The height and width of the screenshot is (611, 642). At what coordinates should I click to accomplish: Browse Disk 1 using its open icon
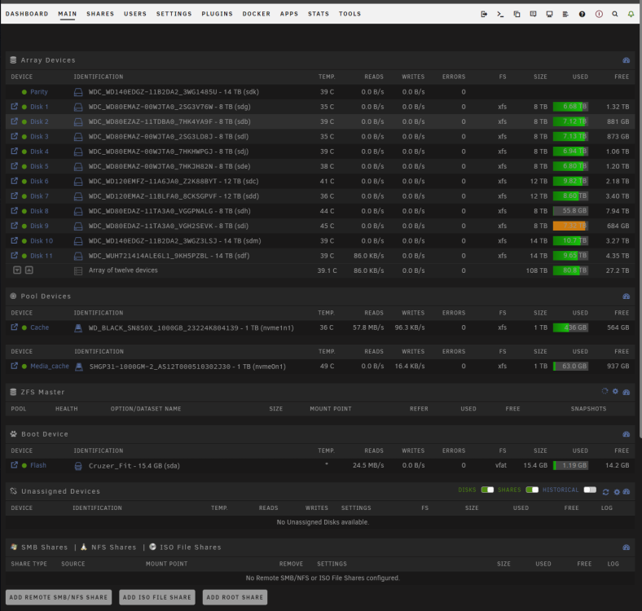pos(14,107)
